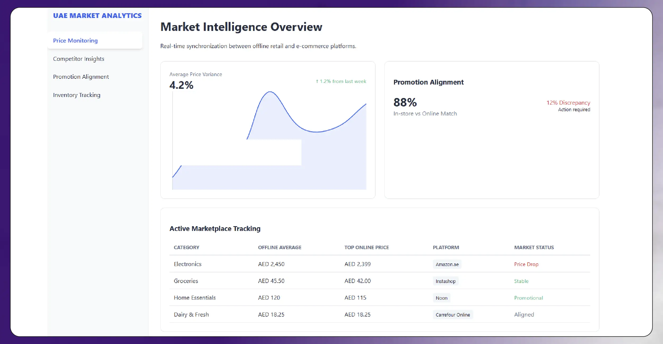Click the upward trend arrow indicator
The height and width of the screenshot is (344, 663).
pyautogui.click(x=317, y=82)
